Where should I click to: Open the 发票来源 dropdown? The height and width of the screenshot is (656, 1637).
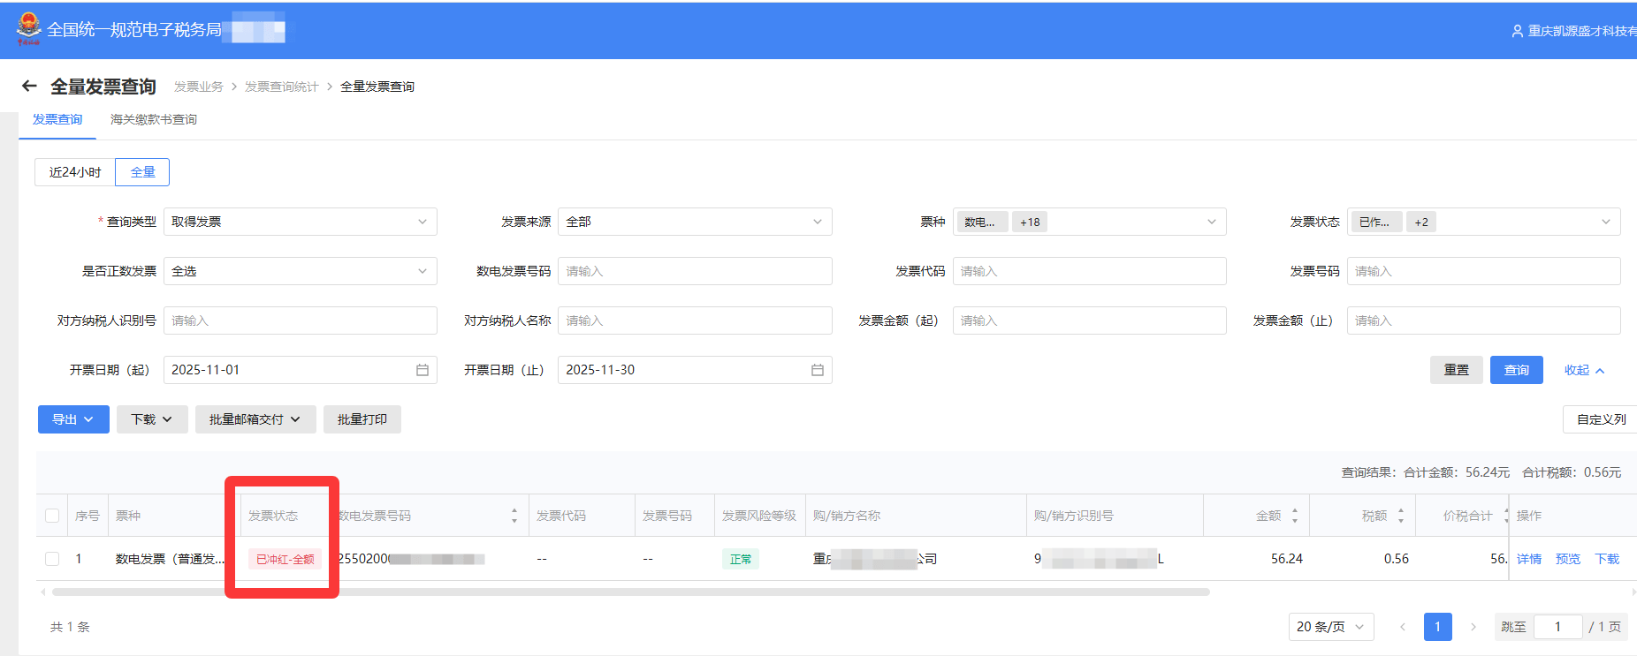click(695, 222)
